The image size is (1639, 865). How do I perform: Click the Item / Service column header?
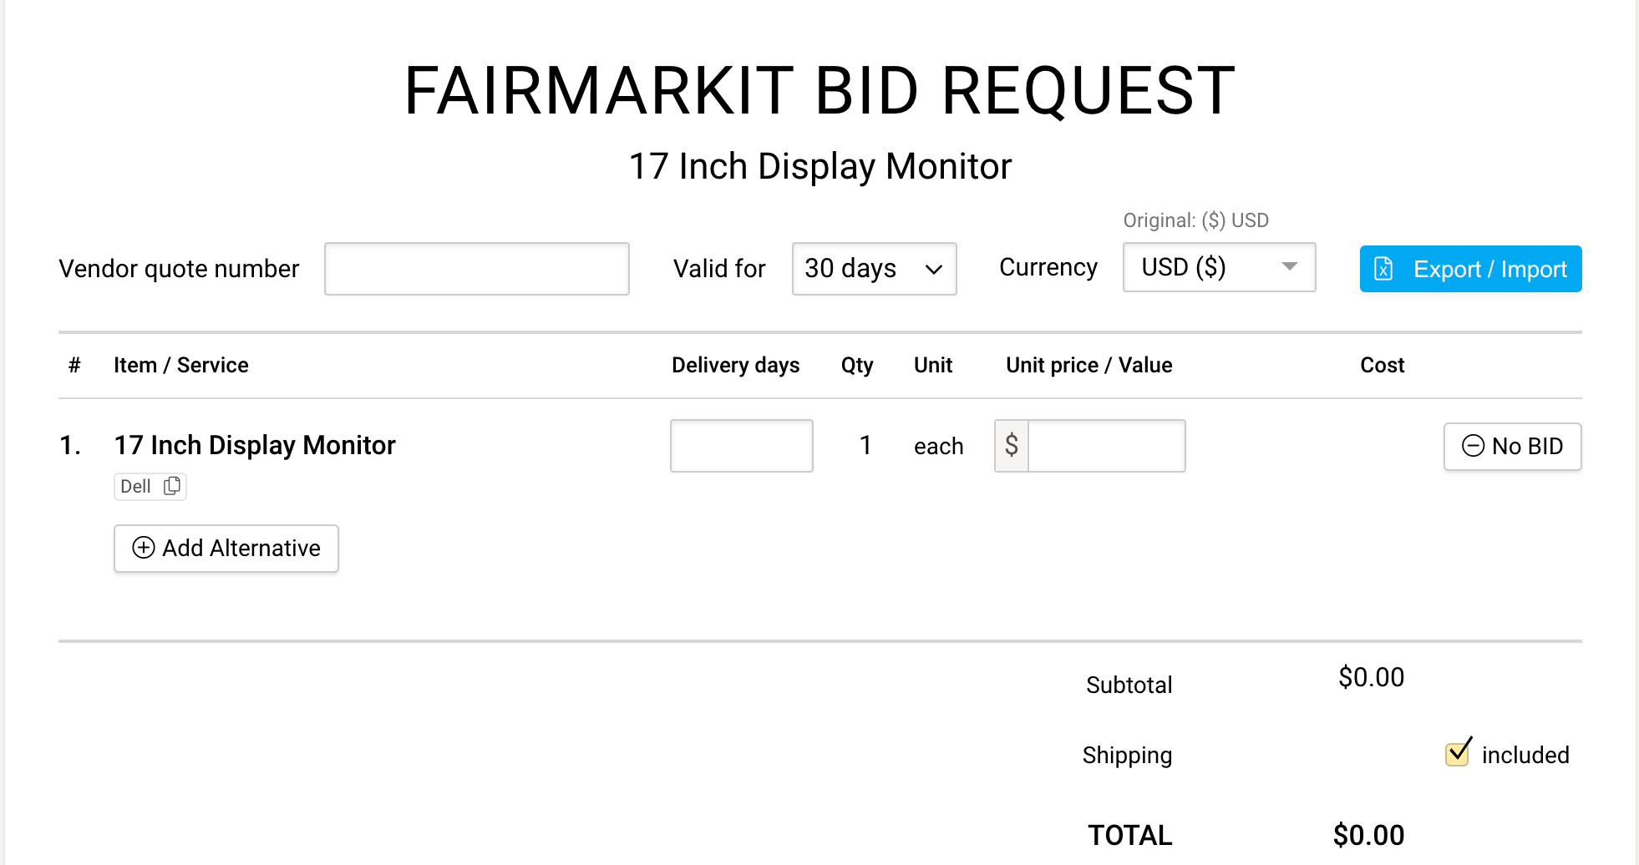point(181,365)
